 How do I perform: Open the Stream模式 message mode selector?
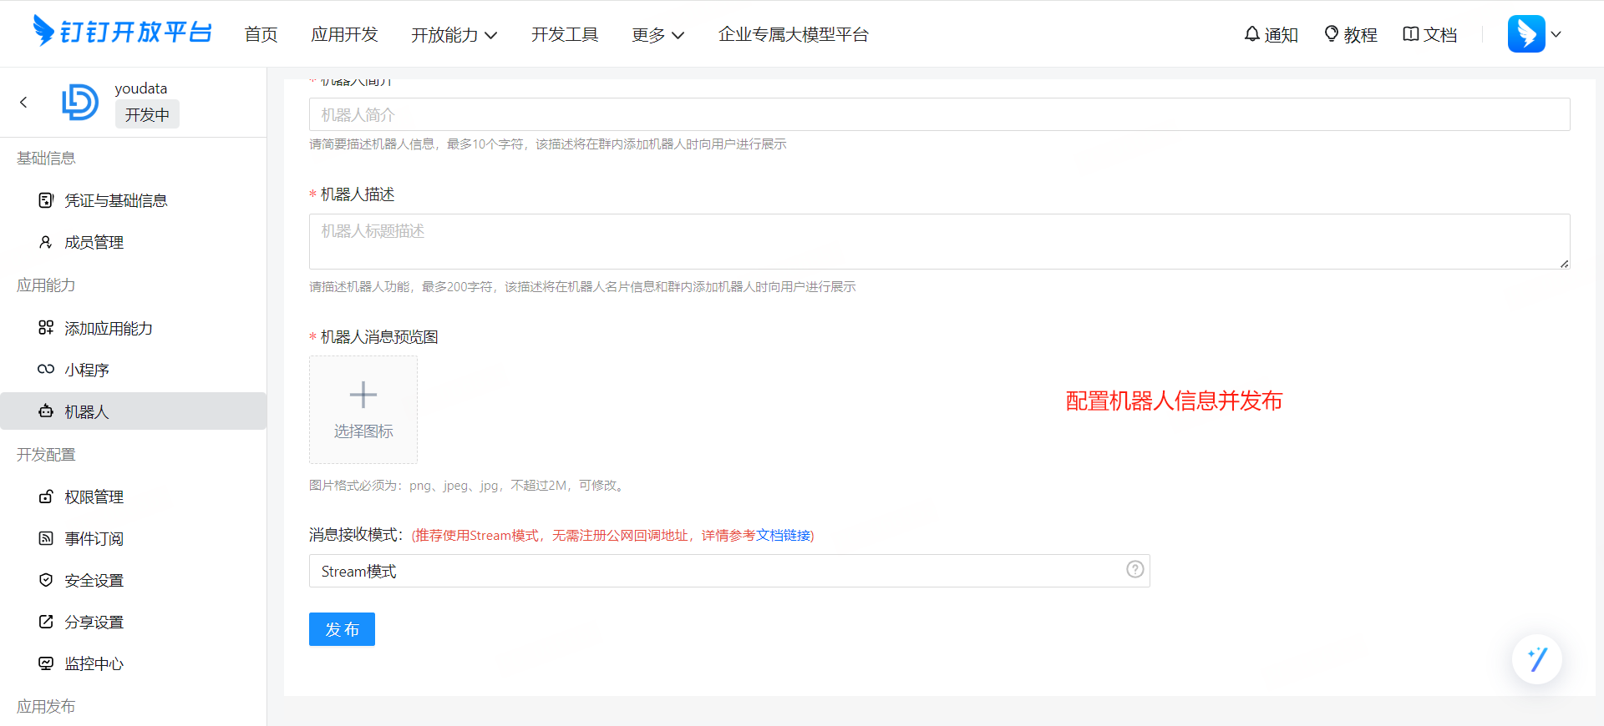tap(718, 571)
